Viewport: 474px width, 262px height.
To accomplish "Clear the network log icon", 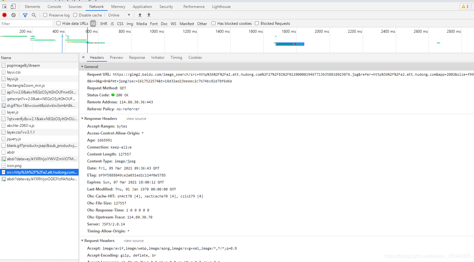I will 13,15.
